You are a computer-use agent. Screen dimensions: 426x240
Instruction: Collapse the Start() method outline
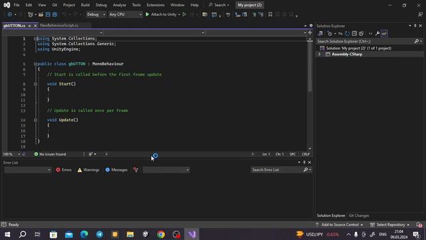tap(35, 84)
